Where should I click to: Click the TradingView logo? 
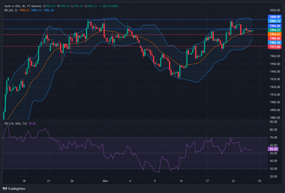15,188
